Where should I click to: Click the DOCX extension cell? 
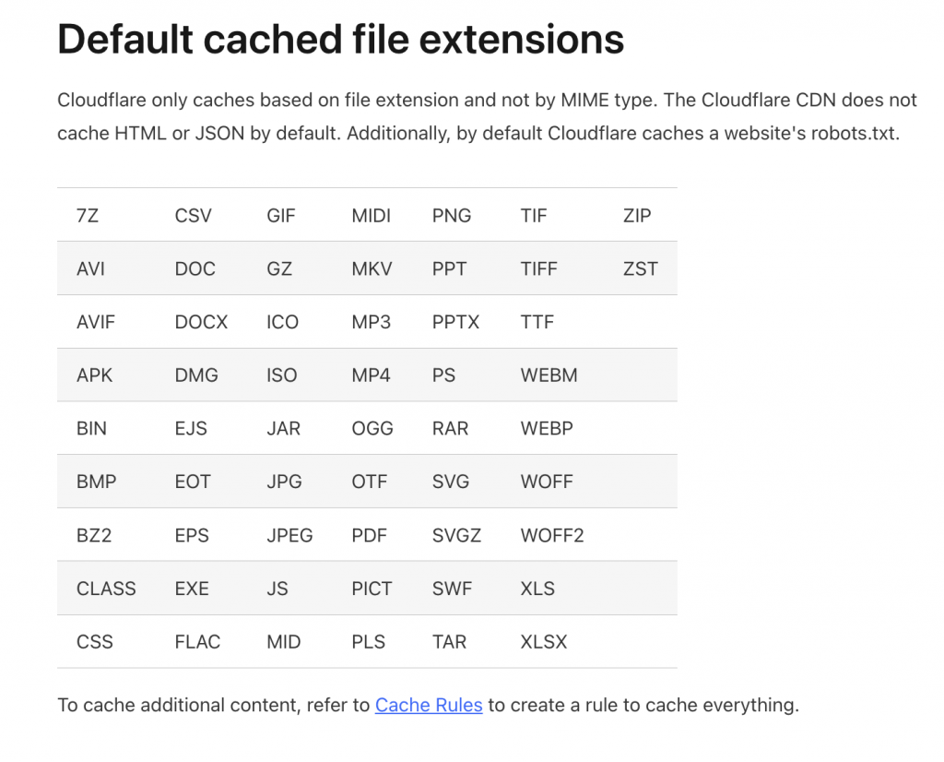201,322
